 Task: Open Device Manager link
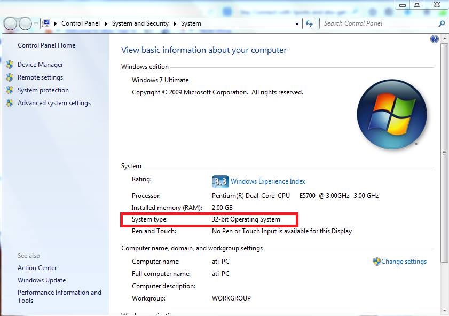(41, 65)
